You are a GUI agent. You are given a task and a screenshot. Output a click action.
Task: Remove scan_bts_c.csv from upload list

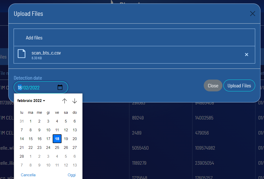pyautogui.click(x=247, y=54)
